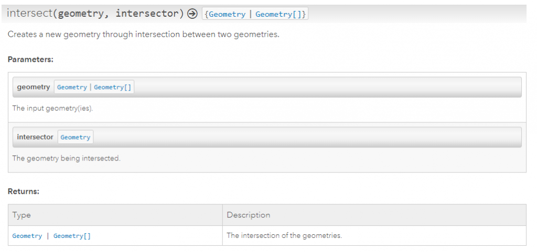537x252 pixels.
Task: Click the geometry parameter name label
Action: (x=34, y=87)
